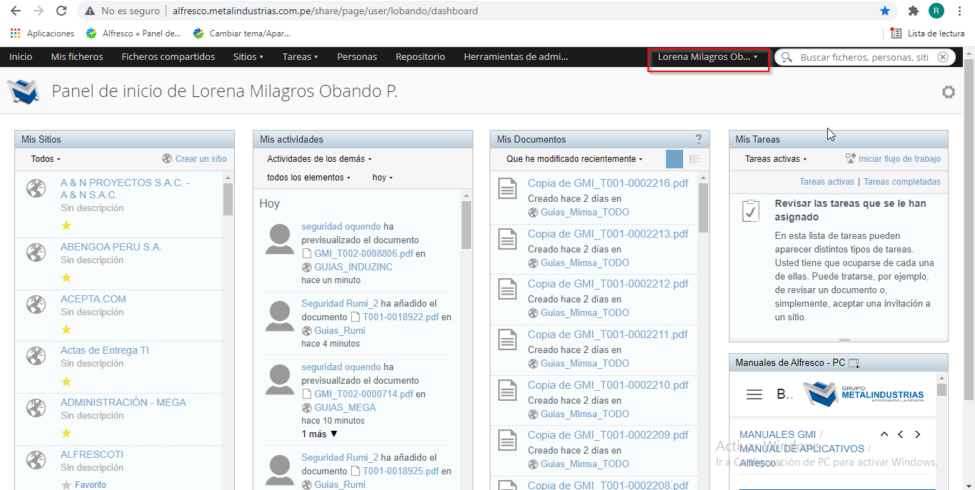Click the Mis Documentos help question mark
975x490 pixels.
point(698,139)
